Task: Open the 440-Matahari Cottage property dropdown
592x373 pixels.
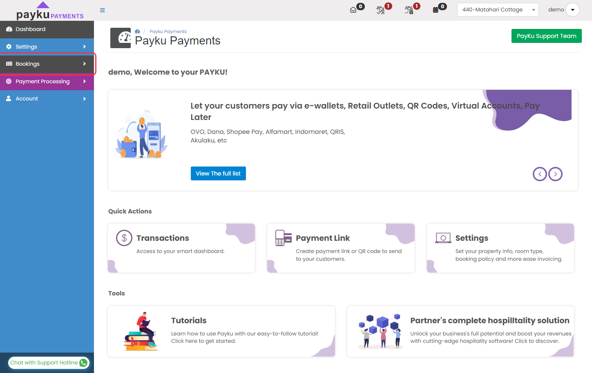Action: 498,10
